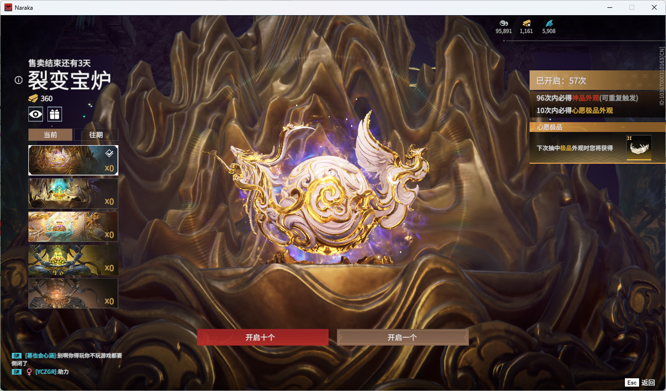Click the player name 慕也会心涵 in chat

41,356
